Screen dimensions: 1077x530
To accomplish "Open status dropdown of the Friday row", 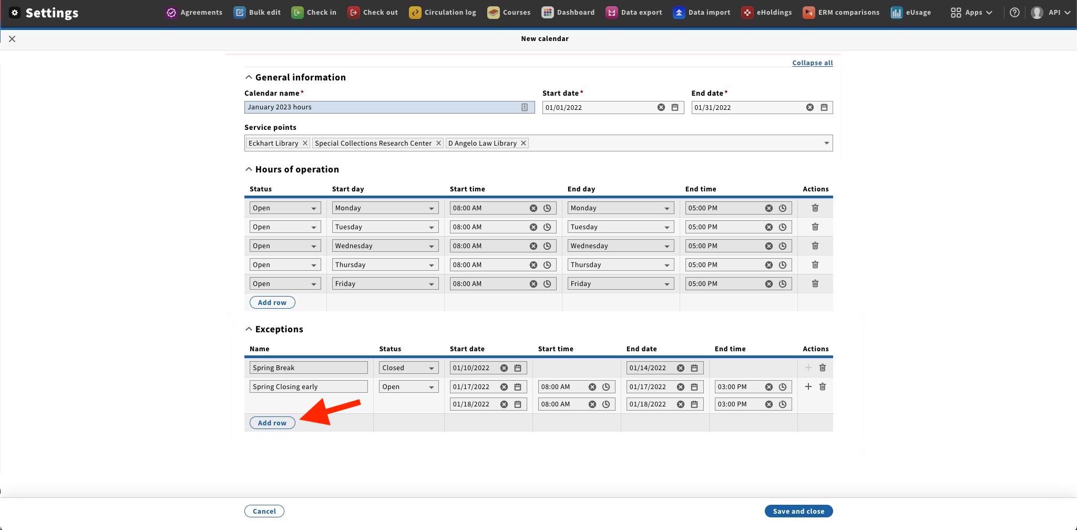I will pyautogui.click(x=285, y=284).
